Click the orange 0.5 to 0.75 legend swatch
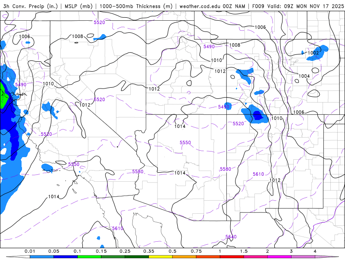 (x=185, y=257)
